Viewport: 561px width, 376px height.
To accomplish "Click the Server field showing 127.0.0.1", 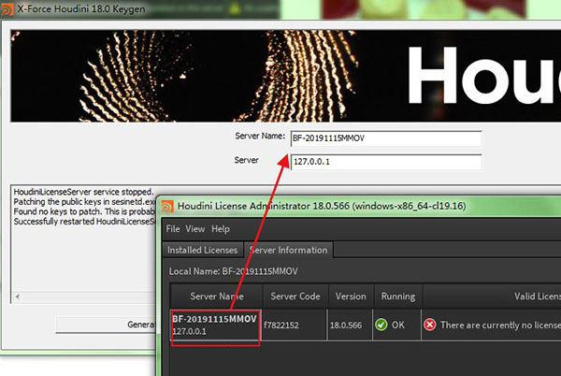I will 386,162.
